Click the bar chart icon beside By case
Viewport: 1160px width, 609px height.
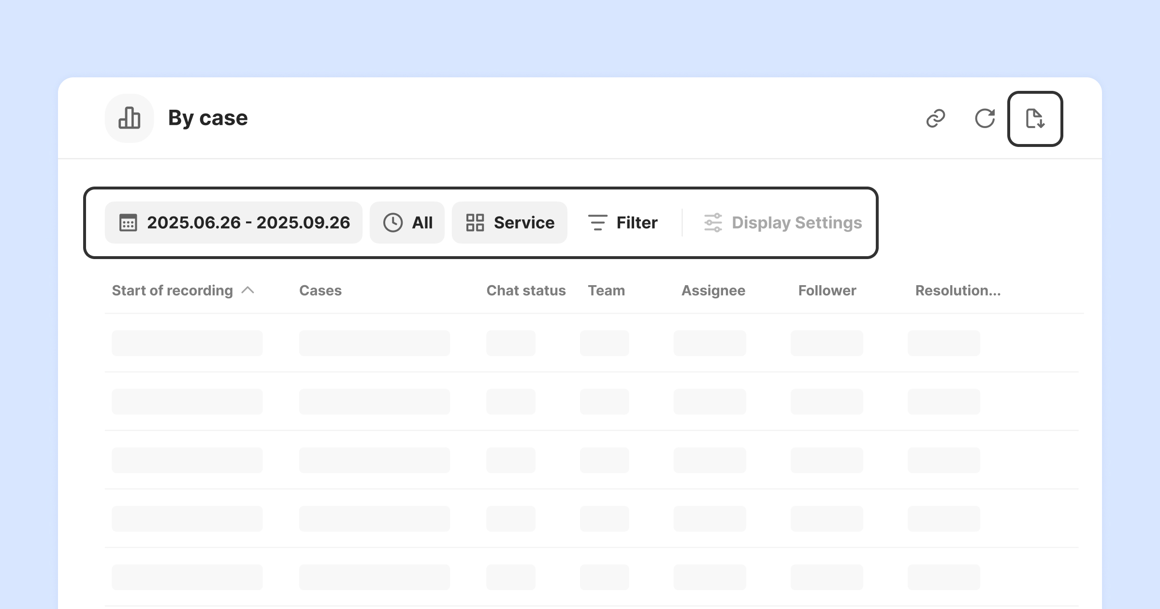pyautogui.click(x=130, y=118)
